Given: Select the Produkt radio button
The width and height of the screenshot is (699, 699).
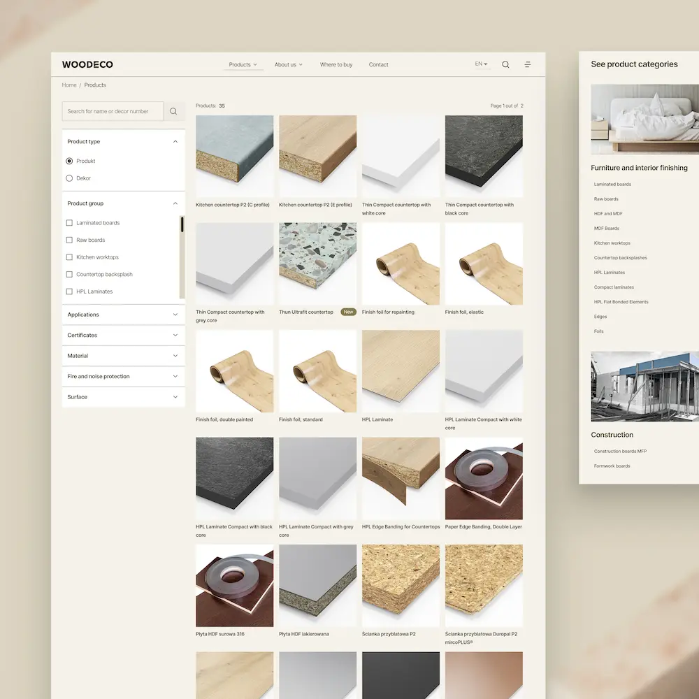Looking at the screenshot, I should pos(69,161).
